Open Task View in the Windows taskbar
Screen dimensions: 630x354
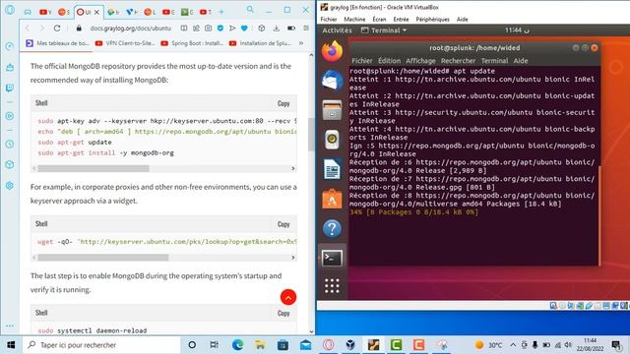[215, 345]
